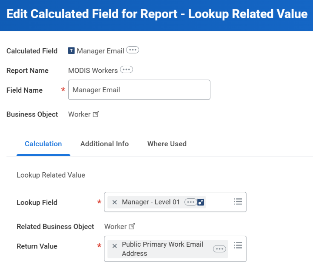Open related actions for Manager Email calculated field

[x=132, y=50]
